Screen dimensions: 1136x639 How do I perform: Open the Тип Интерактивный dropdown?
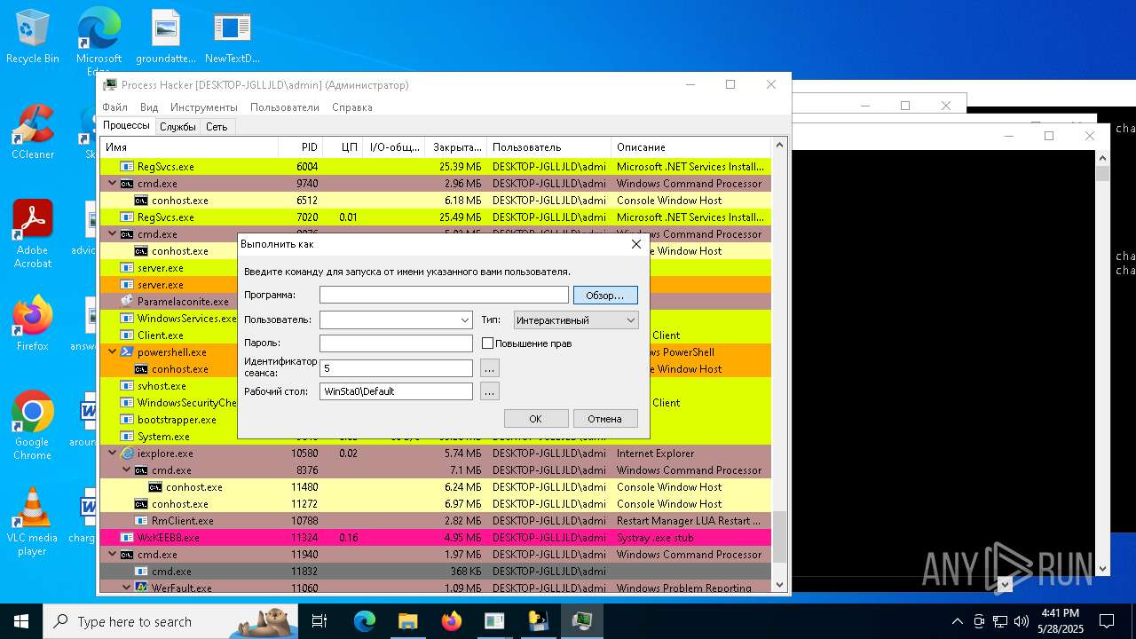[576, 319]
